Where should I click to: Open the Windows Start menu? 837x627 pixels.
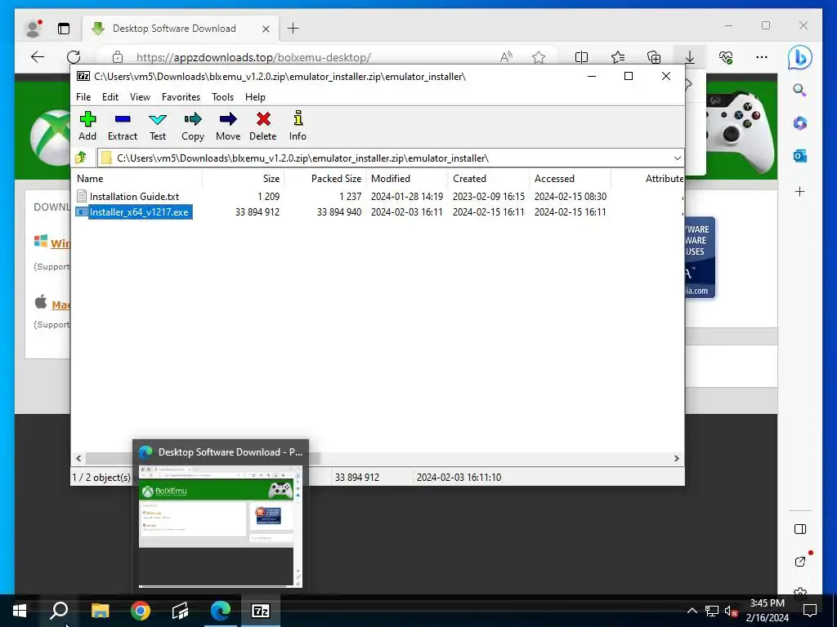tap(20, 611)
